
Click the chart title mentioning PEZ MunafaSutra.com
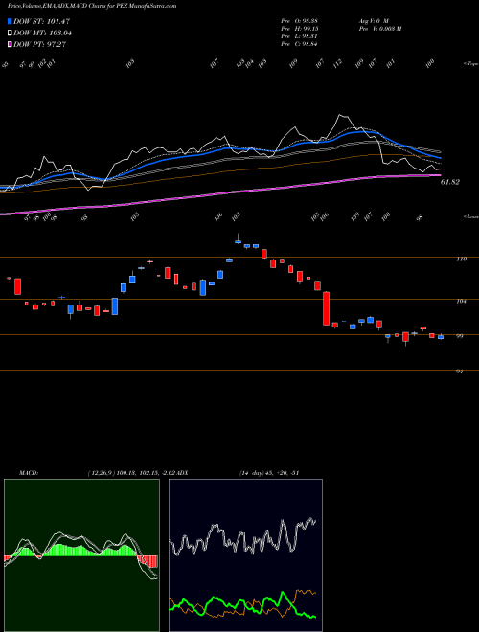[x=92, y=6]
